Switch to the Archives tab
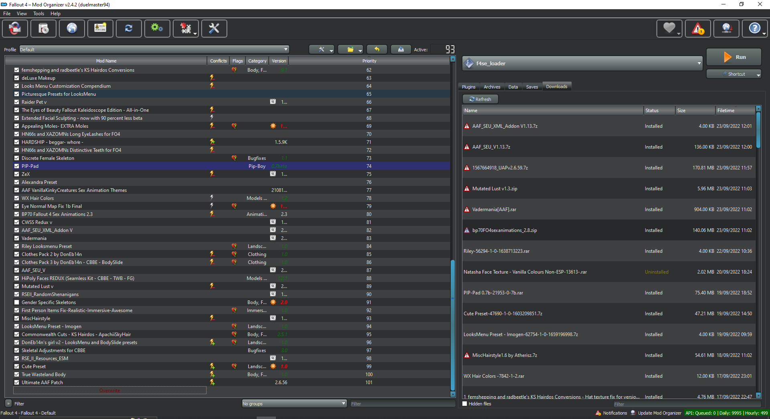This screenshot has height=419, width=770. click(x=492, y=87)
